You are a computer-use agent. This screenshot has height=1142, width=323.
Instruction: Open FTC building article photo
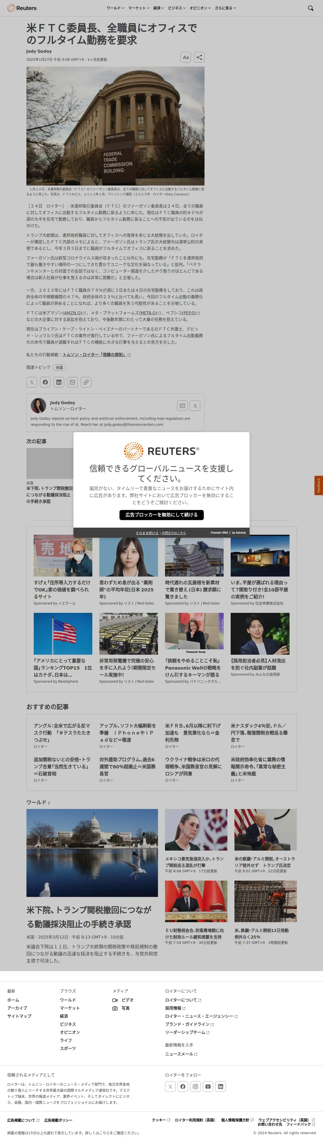tap(115, 126)
